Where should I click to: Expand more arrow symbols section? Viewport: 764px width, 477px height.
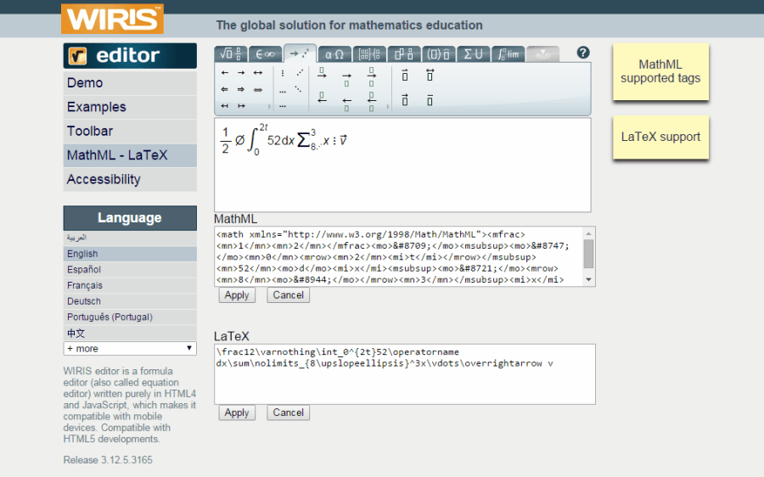pos(269,106)
